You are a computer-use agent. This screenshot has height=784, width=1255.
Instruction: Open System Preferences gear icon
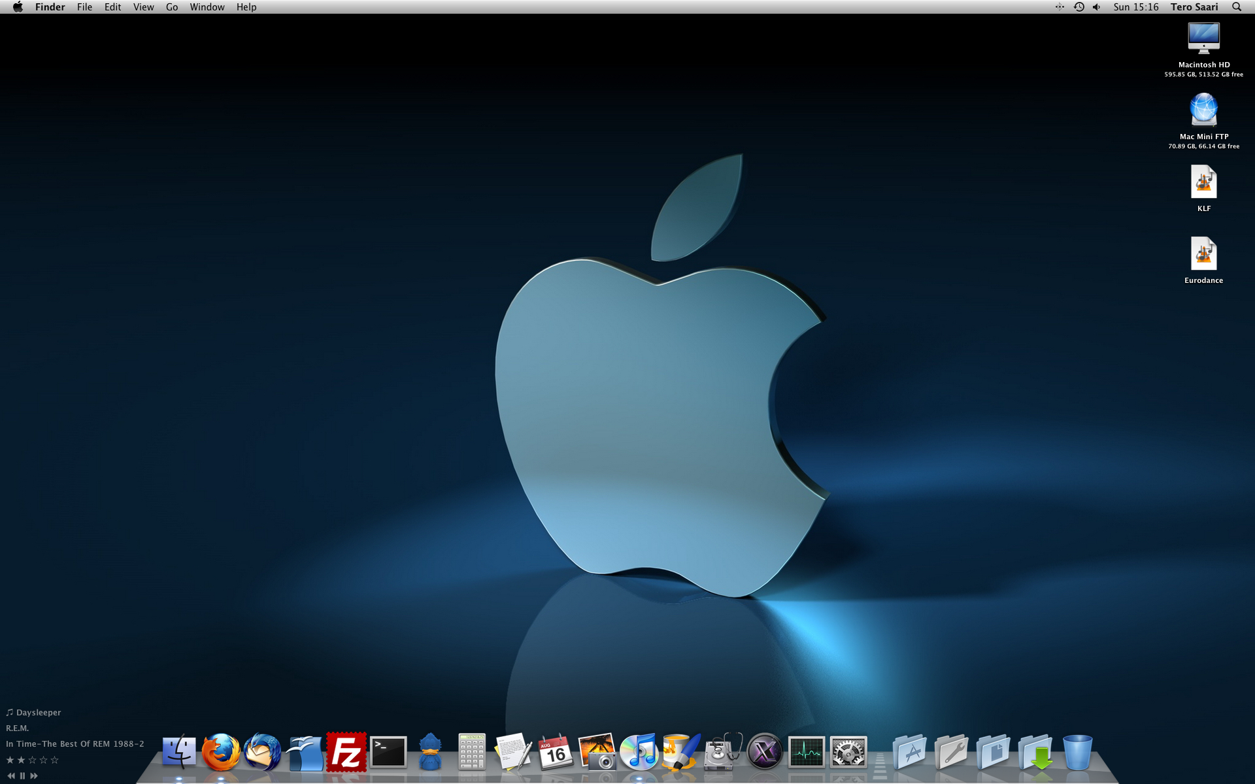tap(848, 752)
